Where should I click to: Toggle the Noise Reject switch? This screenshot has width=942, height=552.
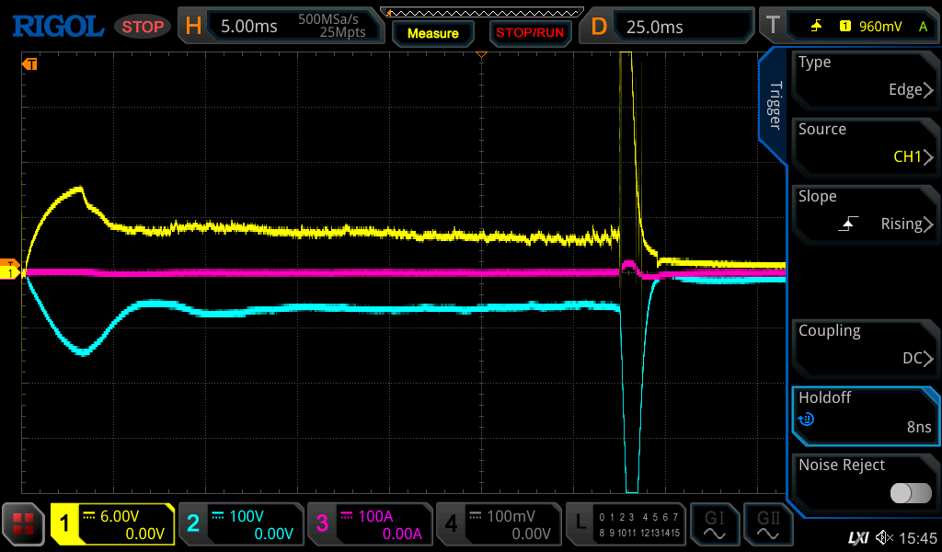[x=910, y=493]
